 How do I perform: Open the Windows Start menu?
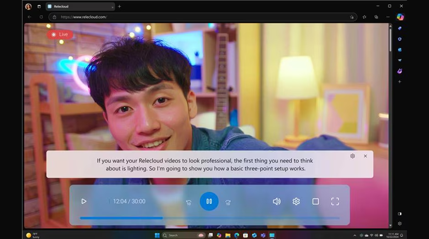[157, 235]
